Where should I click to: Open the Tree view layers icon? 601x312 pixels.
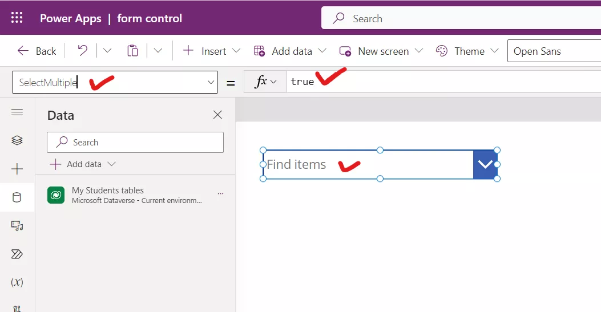coord(17,140)
